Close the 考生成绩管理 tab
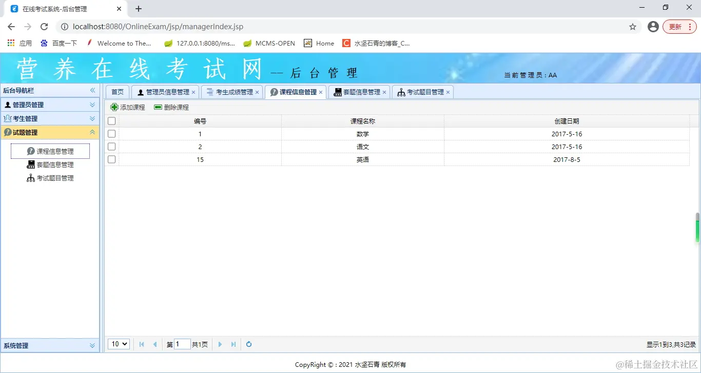Viewport: 701px width, 373px height. click(x=257, y=92)
